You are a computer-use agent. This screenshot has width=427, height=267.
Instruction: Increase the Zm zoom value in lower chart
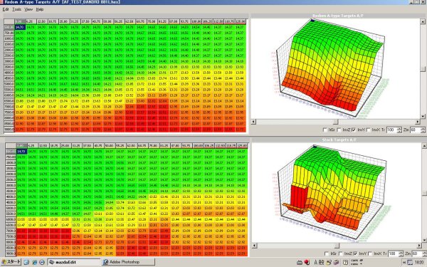pyautogui.click(x=423, y=252)
